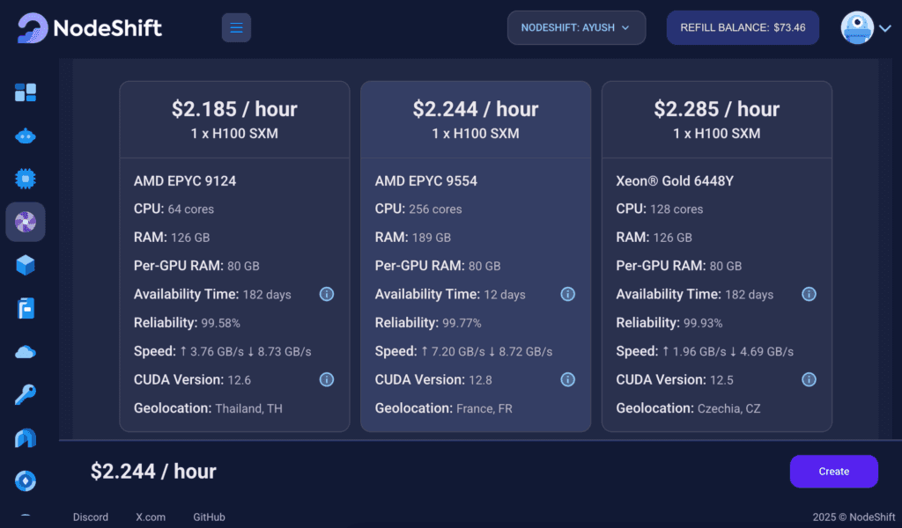The height and width of the screenshot is (528, 902).
Task: Open the document storage icon in sidebar
Action: (x=26, y=309)
